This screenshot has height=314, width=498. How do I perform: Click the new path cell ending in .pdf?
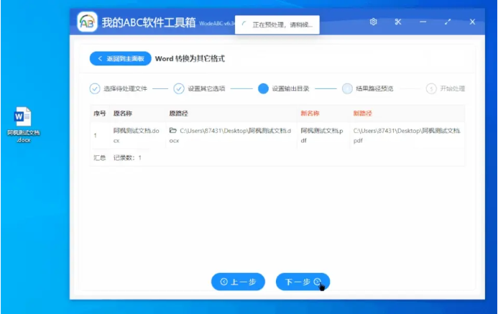407,136
